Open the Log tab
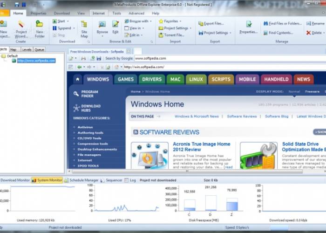Viewport: 326px width, 233px height. tap(130, 180)
